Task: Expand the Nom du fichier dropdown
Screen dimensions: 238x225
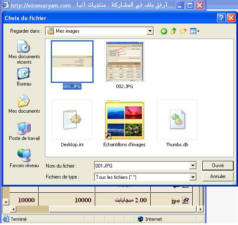Action: coord(193,166)
